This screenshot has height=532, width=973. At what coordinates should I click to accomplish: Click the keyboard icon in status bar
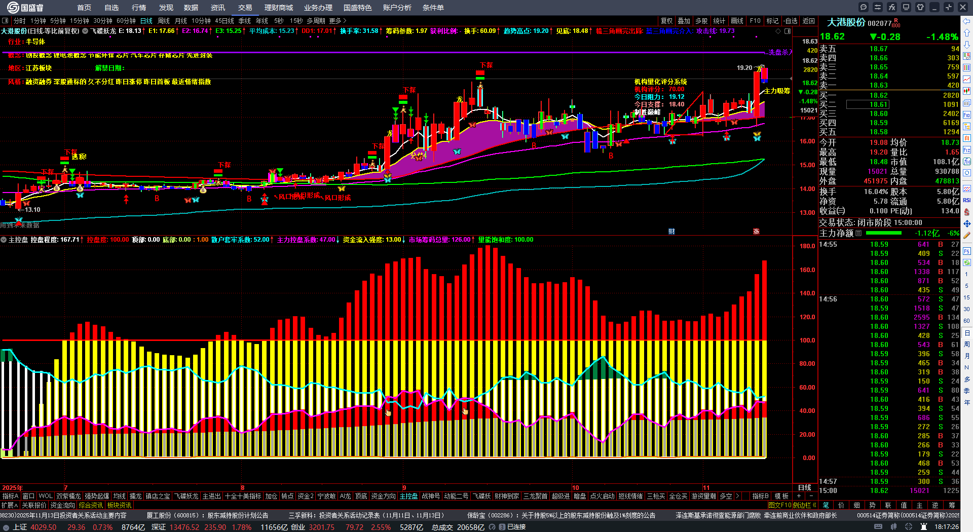pyautogui.click(x=878, y=527)
